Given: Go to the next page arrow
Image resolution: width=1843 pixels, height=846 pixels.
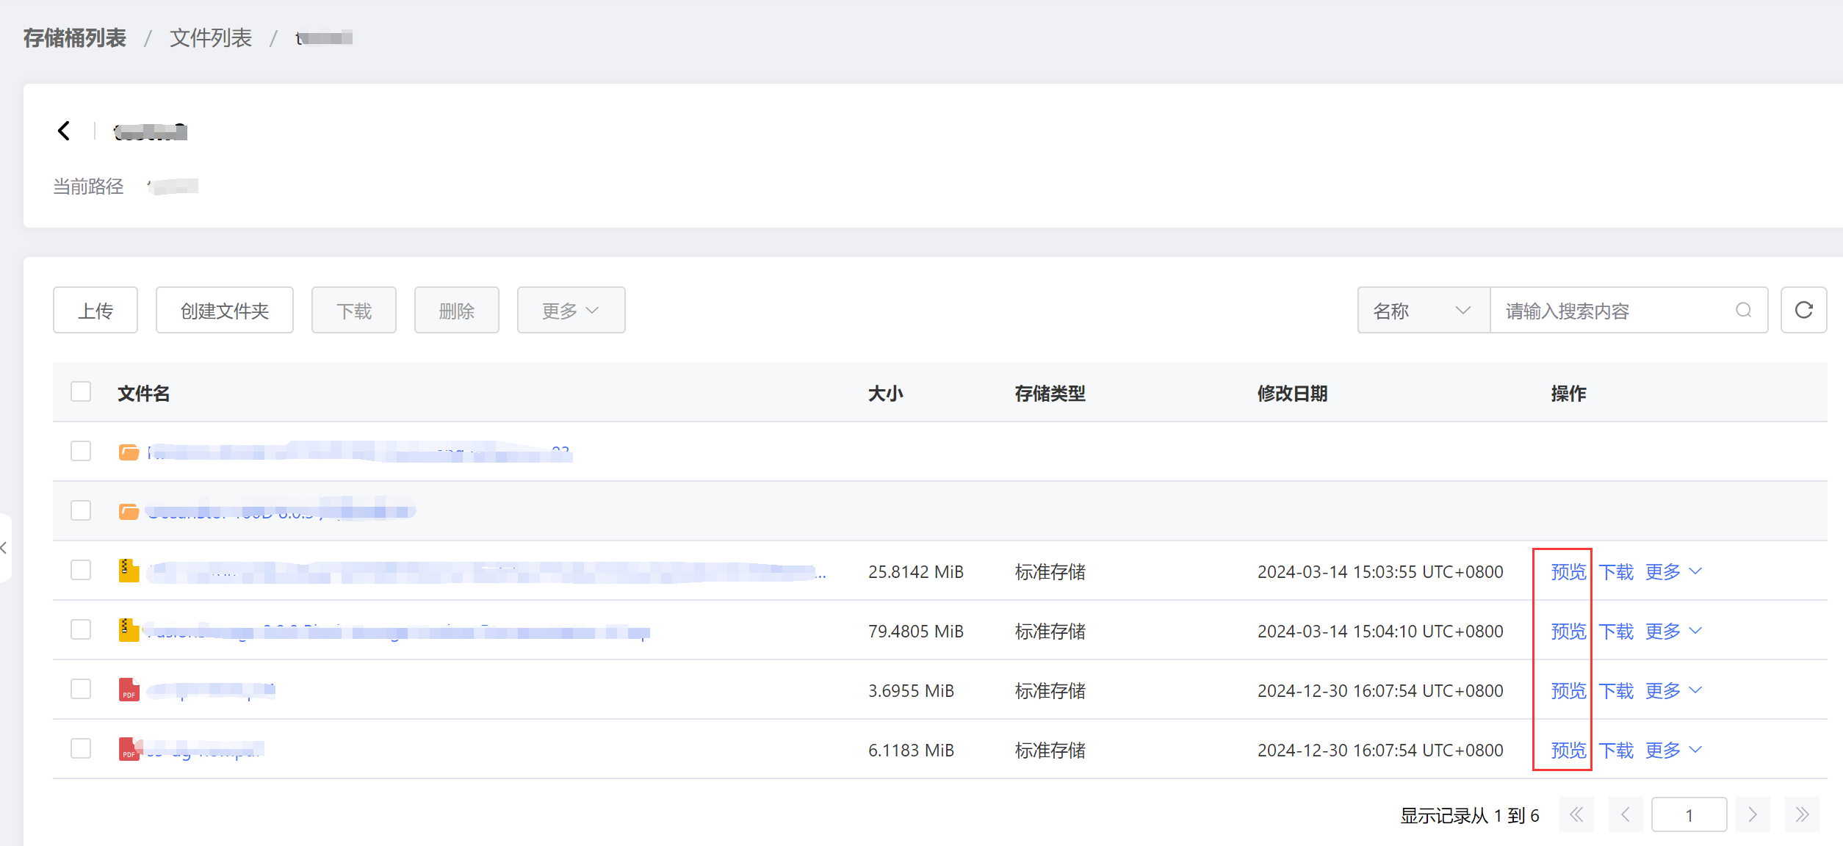Looking at the screenshot, I should pyautogui.click(x=1752, y=814).
